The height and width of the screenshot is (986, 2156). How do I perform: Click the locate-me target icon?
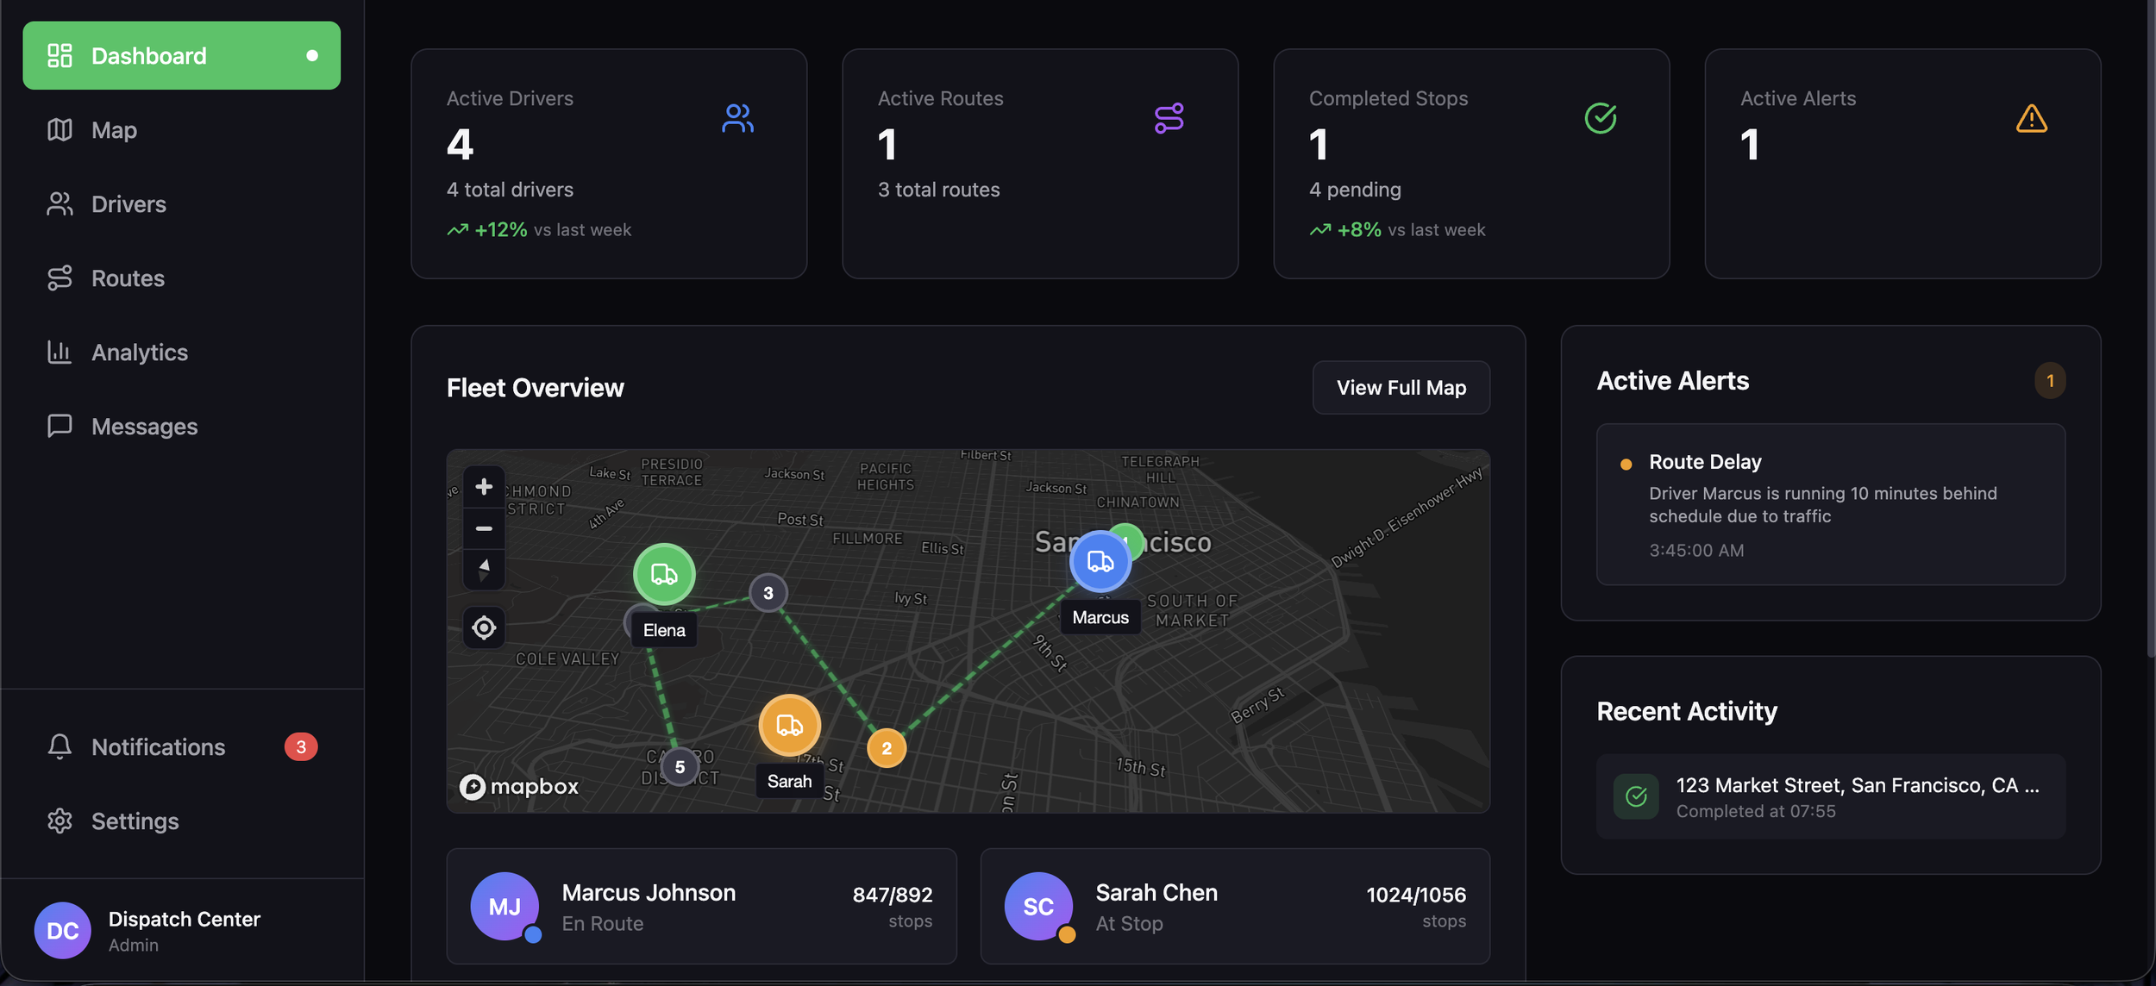tap(484, 627)
